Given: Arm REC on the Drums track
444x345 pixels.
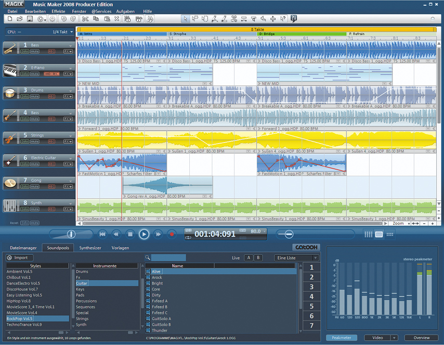Looking at the screenshot, I should click(x=51, y=96).
